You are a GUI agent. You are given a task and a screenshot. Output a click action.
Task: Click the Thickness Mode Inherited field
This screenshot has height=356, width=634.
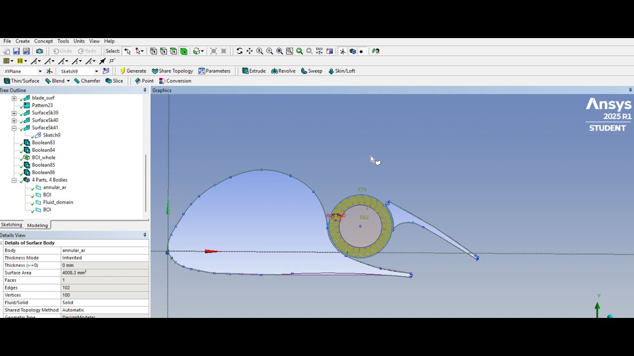[105, 258]
